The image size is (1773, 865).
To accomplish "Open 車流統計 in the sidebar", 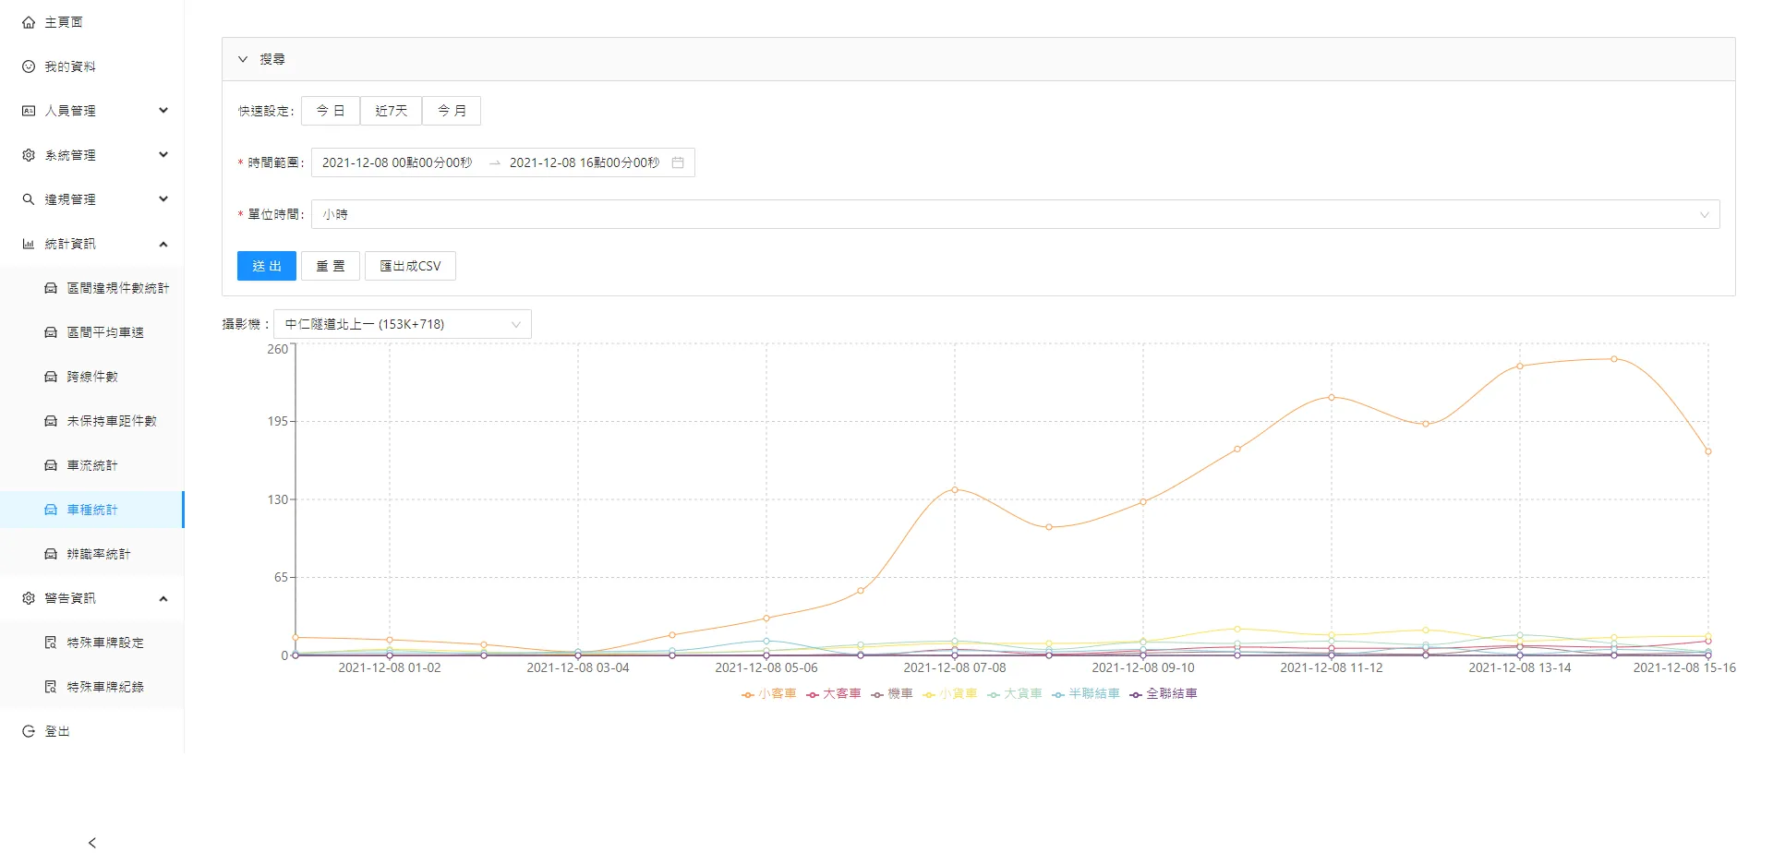I will coord(92,465).
